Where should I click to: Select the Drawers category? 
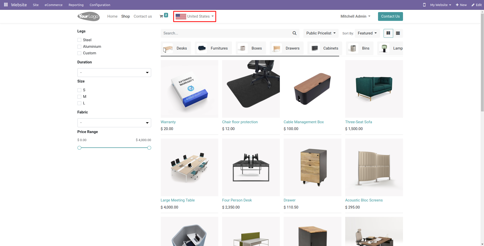[x=287, y=48]
